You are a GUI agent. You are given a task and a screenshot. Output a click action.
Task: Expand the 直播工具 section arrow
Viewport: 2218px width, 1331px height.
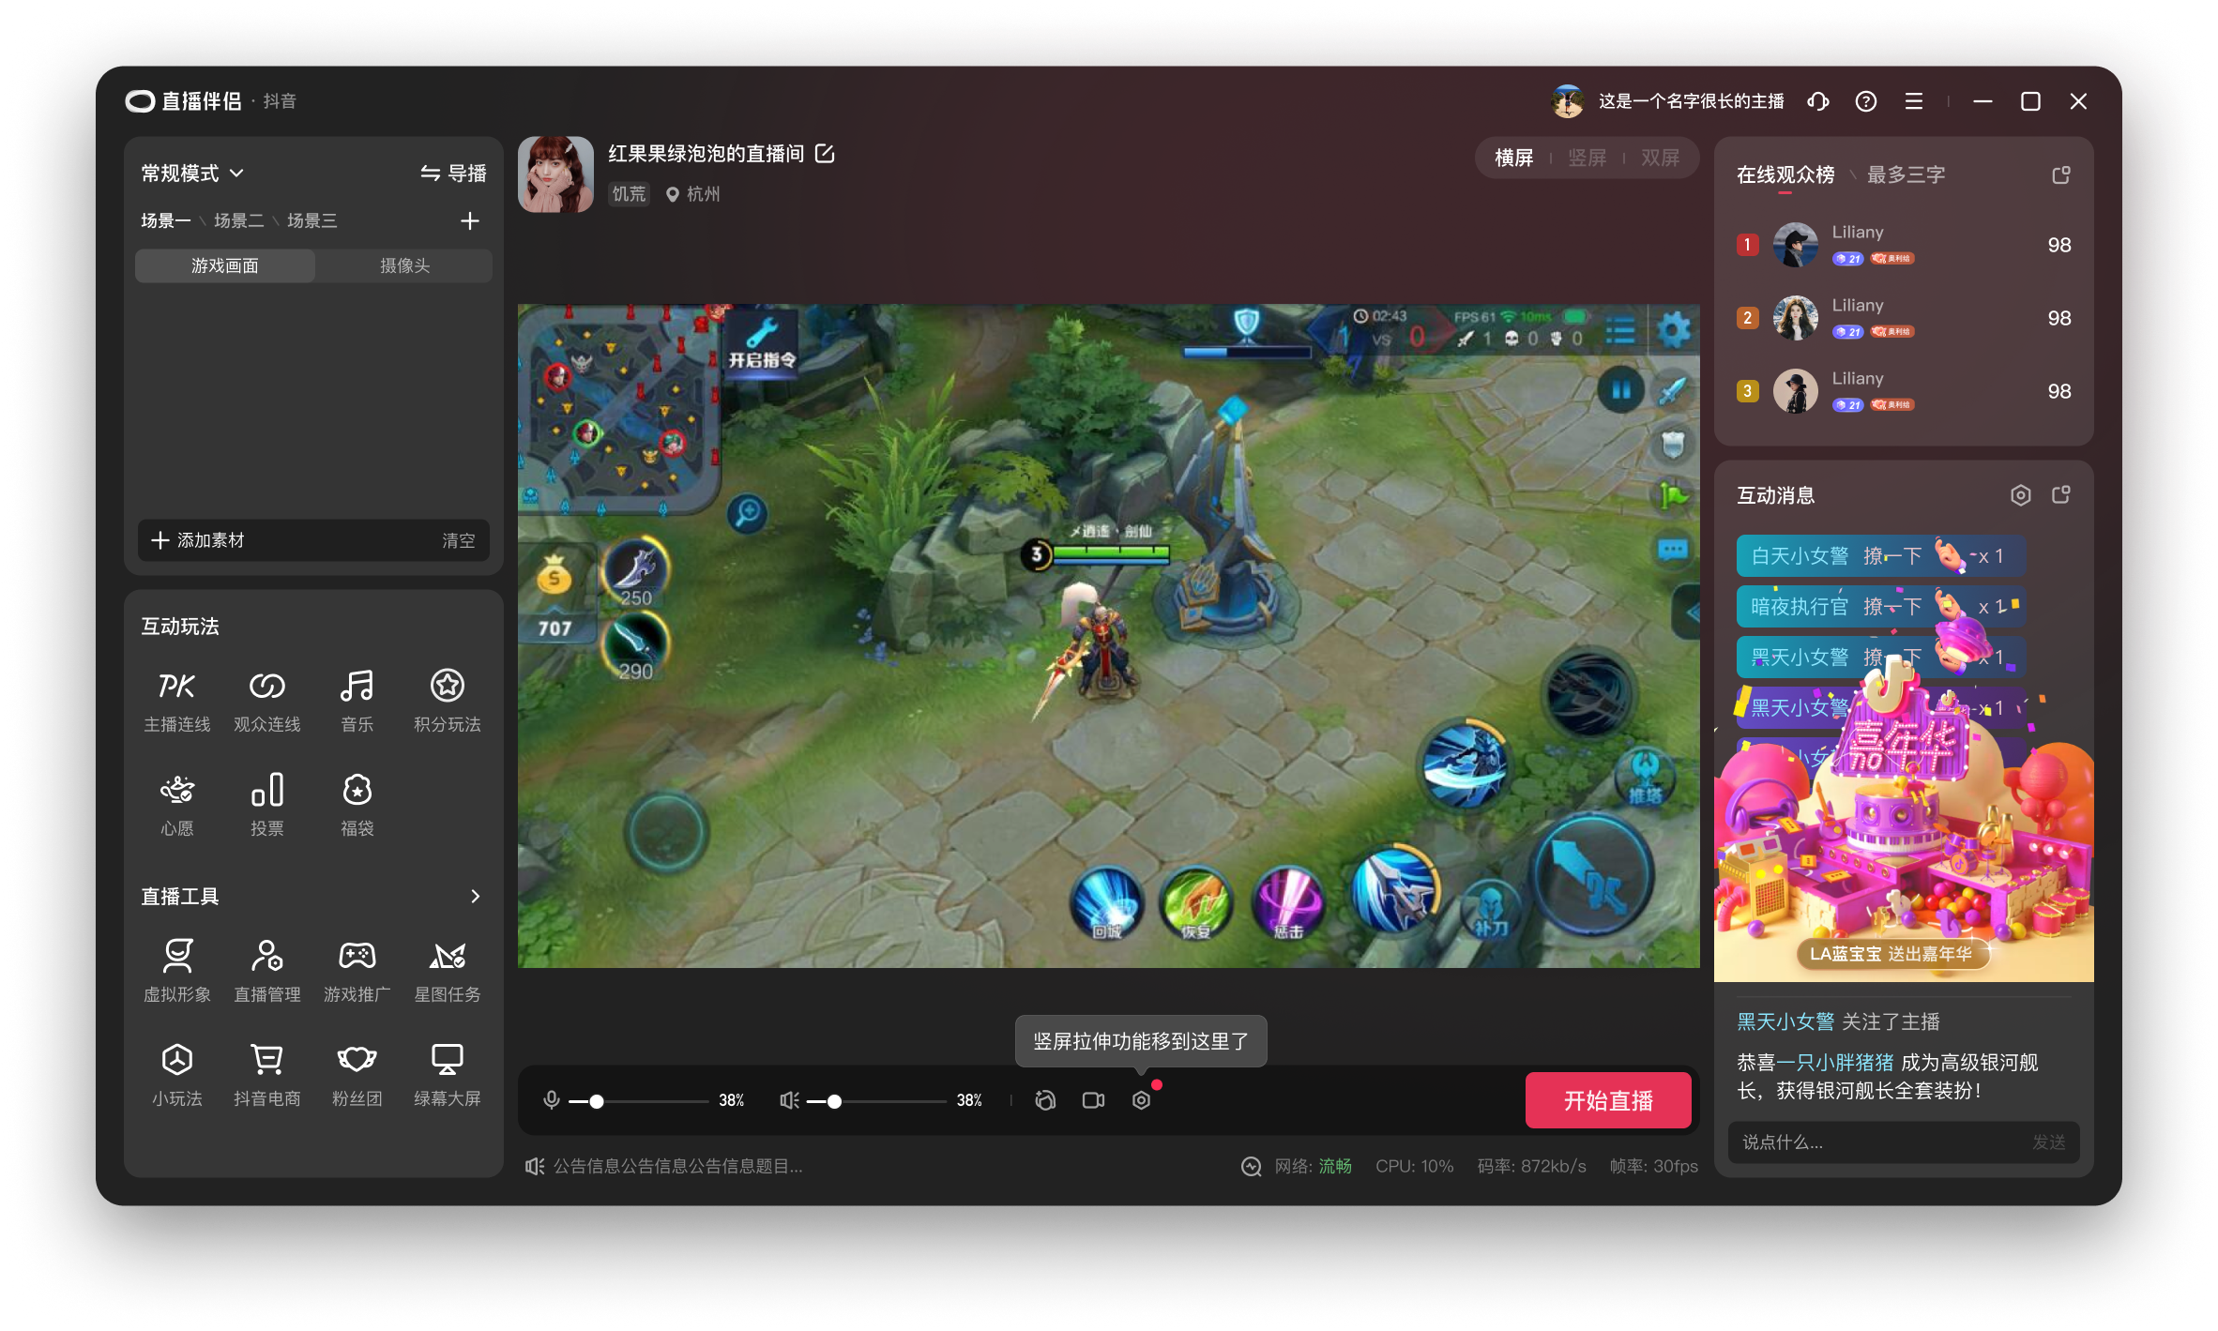475,897
